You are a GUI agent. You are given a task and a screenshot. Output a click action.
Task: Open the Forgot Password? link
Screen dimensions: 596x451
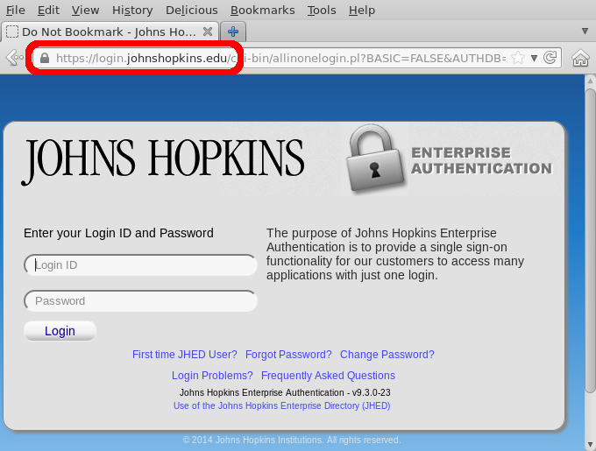click(288, 355)
